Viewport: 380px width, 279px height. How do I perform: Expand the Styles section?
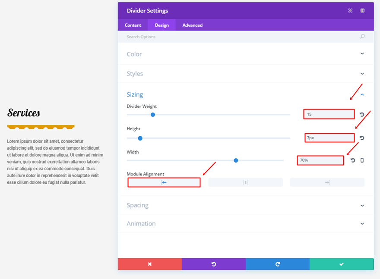tap(362, 74)
